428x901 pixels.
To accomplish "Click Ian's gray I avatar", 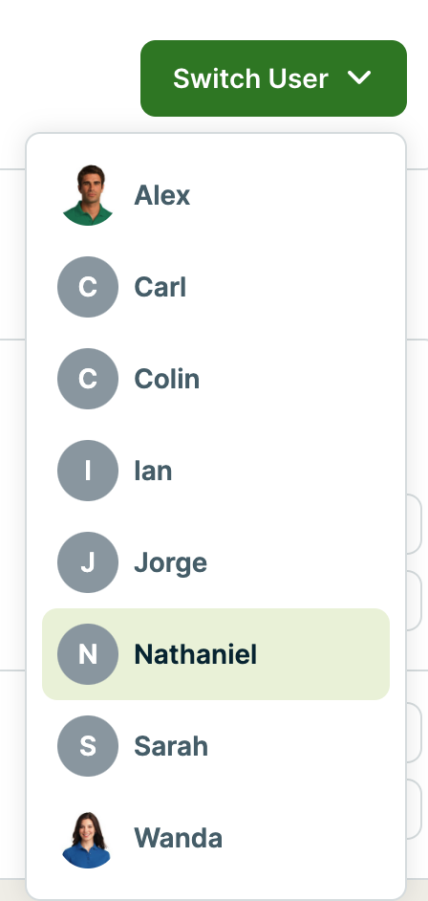I will tap(88, 471).
